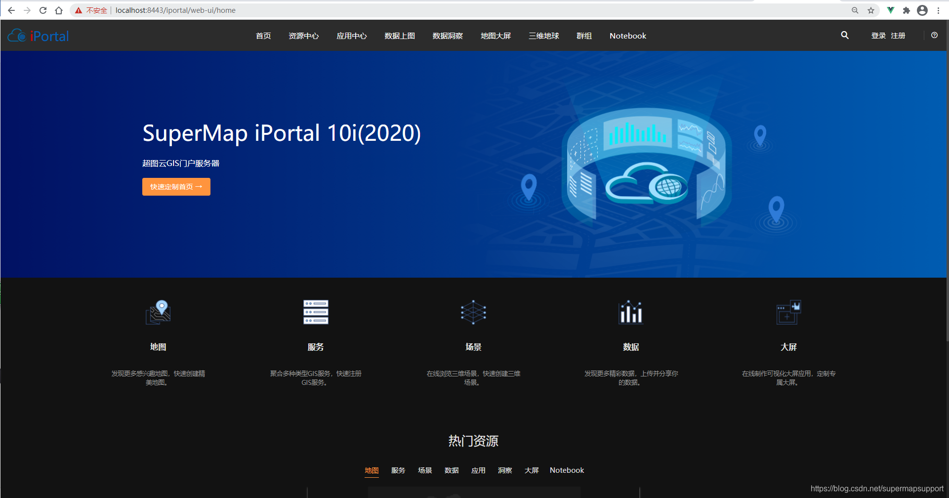Click the 不安全 security warning icon
This screenshot has height=498, width=949.
point(79,10)
